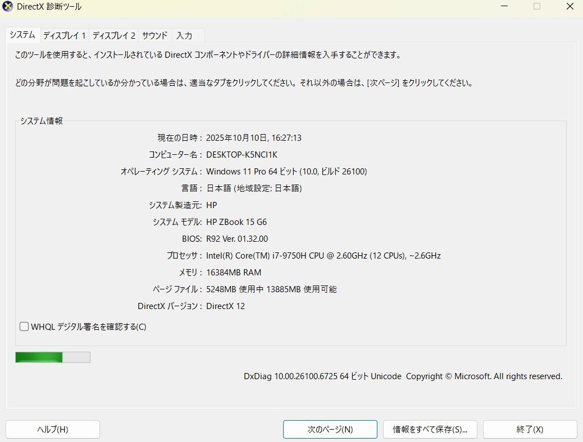Switch to the ディスプレイ 2 tab
583x442 pixels.
113,35
